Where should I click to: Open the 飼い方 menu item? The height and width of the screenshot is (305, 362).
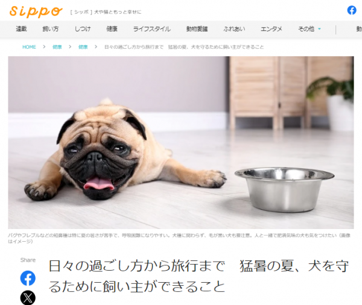coord(51,29)
